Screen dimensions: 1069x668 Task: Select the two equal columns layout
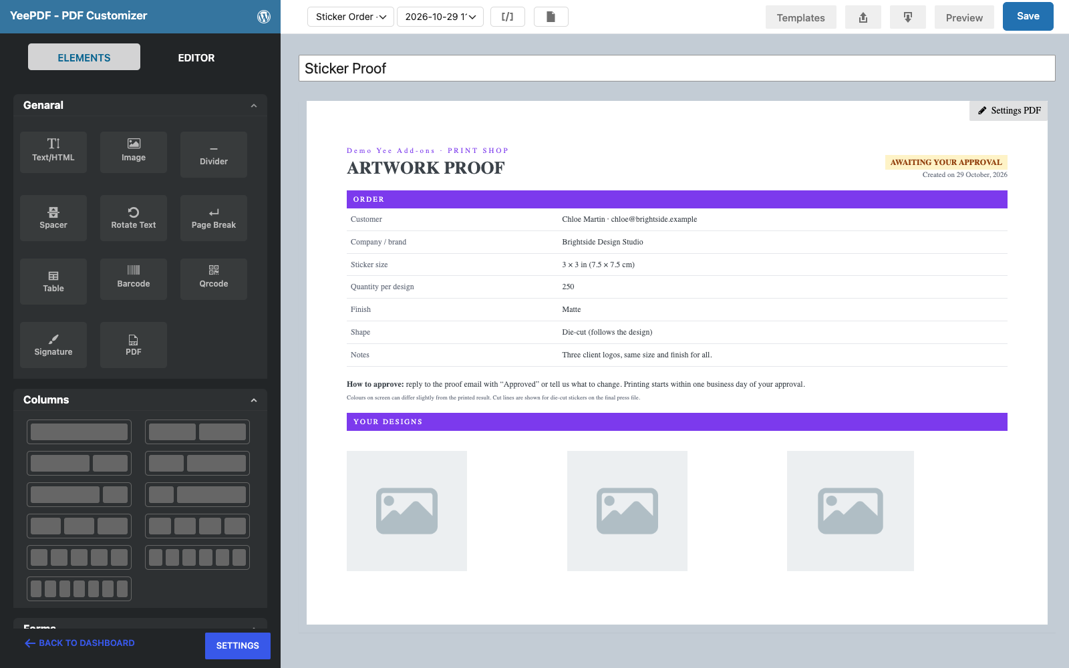pyautogui.click(x=197, y=432)
